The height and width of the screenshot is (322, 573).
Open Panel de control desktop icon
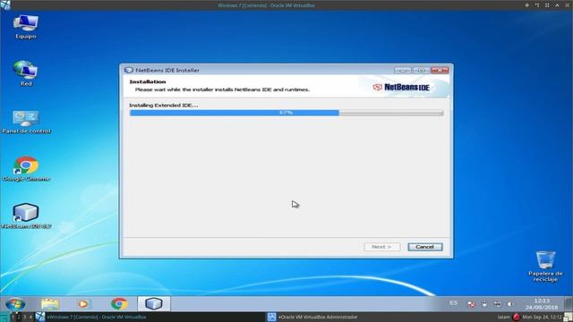click(x=26, y=123)
